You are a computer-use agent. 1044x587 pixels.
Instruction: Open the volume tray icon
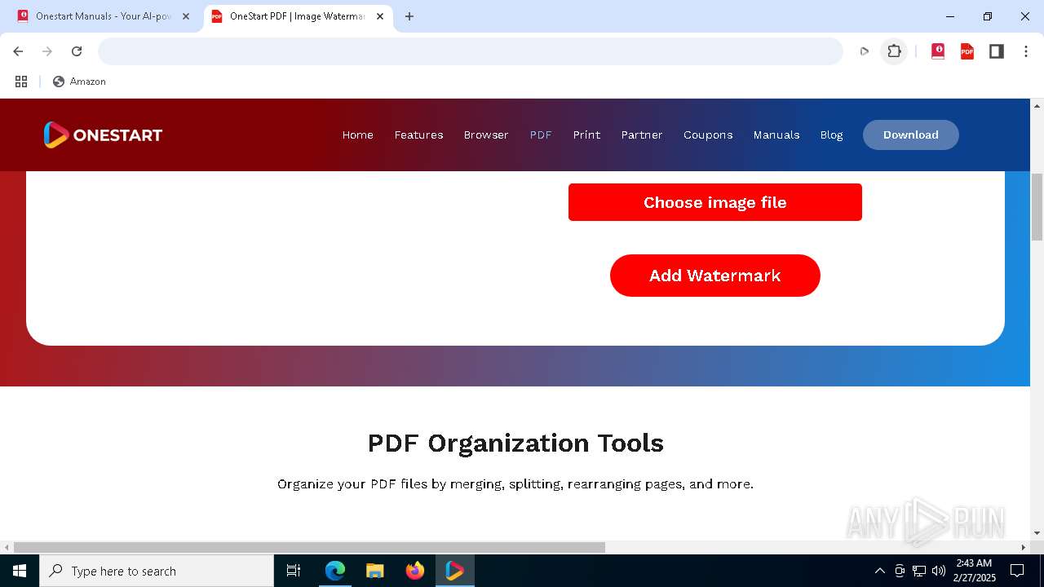939,571
